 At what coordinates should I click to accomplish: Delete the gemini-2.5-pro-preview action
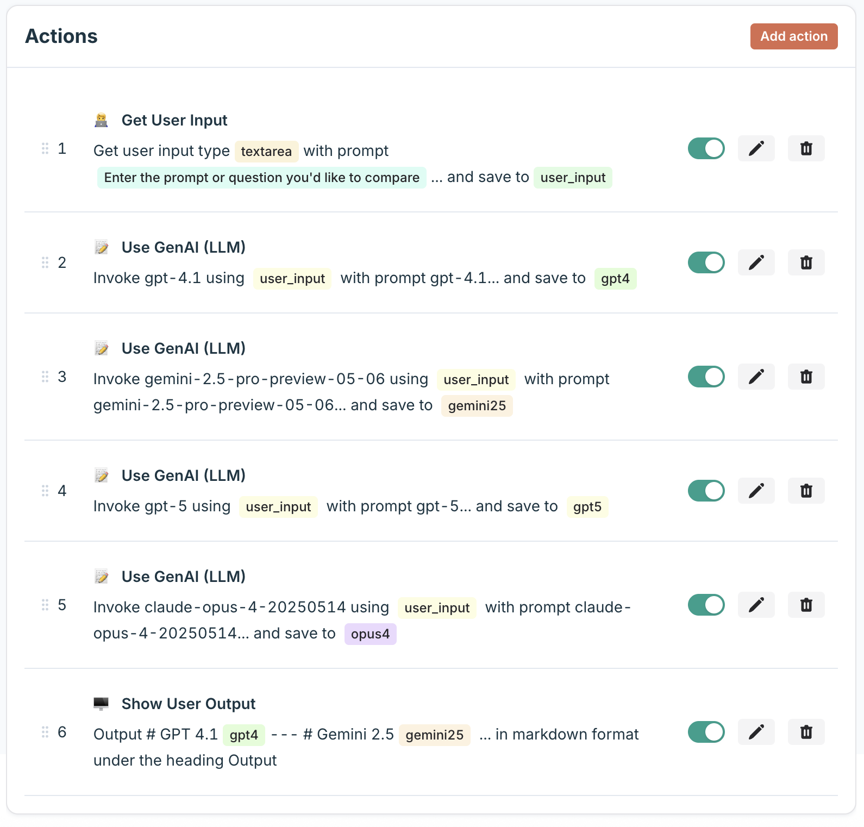pos(806,377)
